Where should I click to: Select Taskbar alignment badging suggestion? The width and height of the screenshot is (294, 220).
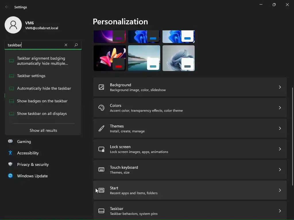coord(43,61)
